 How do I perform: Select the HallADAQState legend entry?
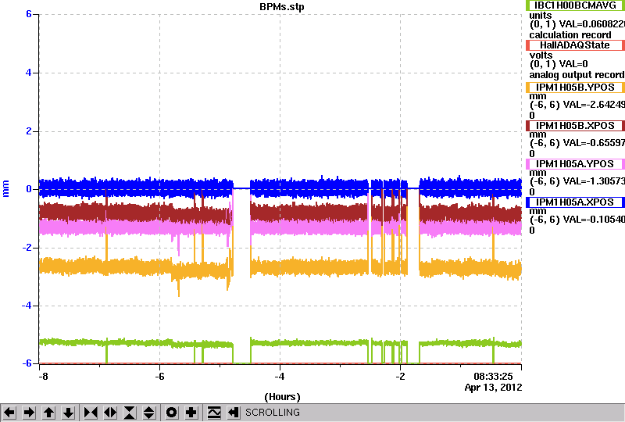click(575, 45)
